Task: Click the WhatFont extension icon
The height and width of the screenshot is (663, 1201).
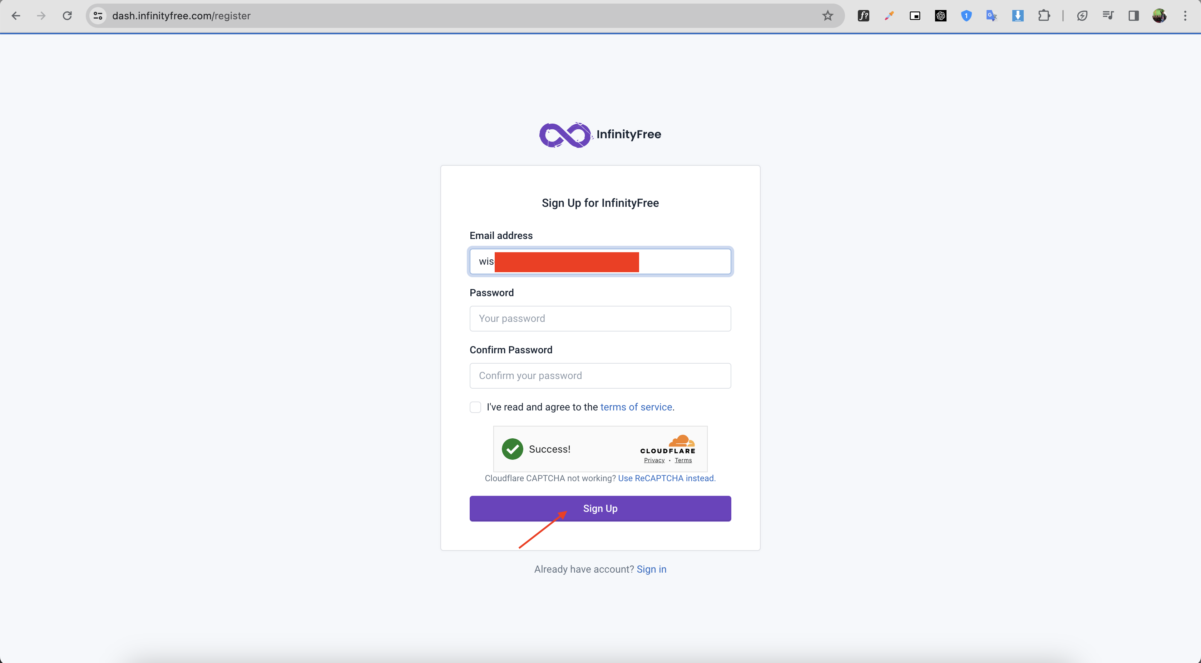Action: click(x=864, y=16)
